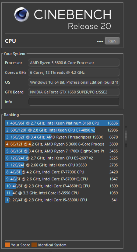Click into the Info text field
This screenshot has height=252, width=137.
pos(74,102)
